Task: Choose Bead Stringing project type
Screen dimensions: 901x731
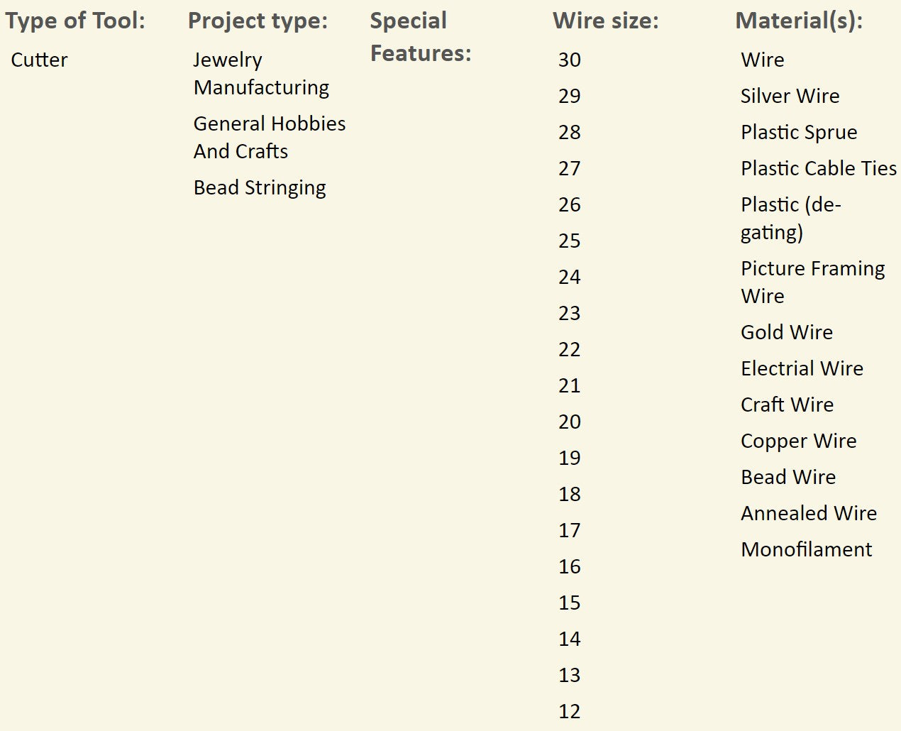Action: tap(260, 187)
